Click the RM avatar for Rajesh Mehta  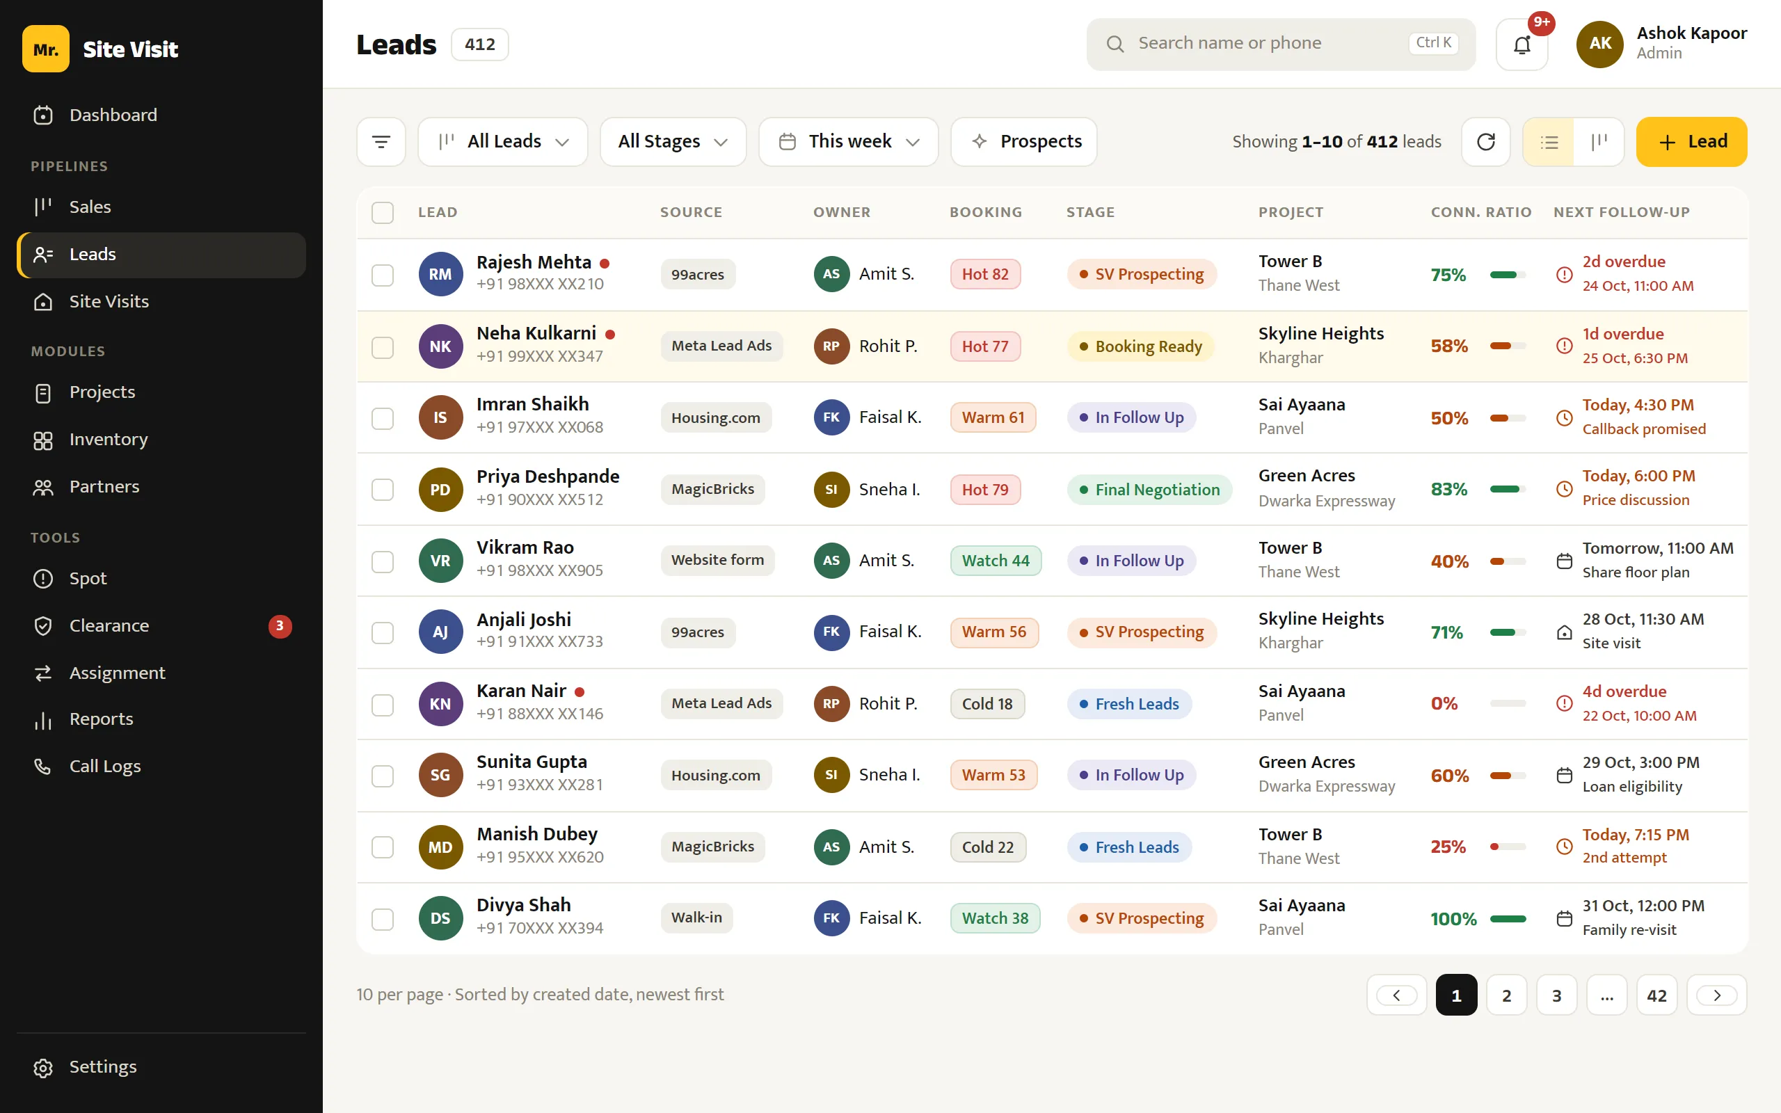click(440, 274)
